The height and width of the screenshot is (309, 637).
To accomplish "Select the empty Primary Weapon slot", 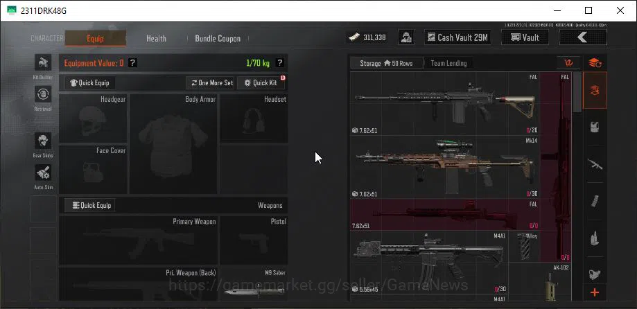I will tap(138, 240).
